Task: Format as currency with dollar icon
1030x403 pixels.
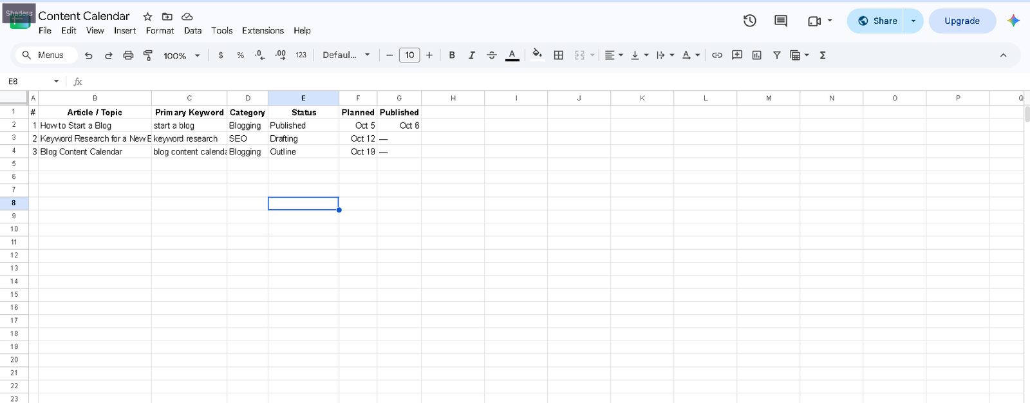Action: tap(221, 55)
